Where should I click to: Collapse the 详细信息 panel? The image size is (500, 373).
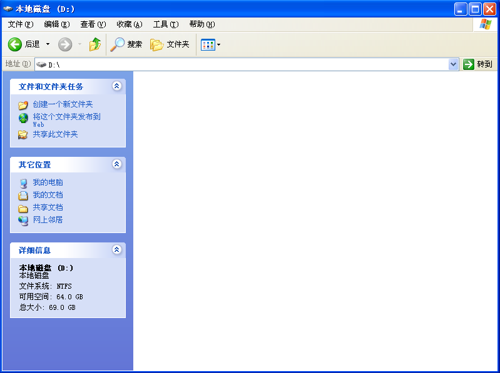(x=116, y=250)
